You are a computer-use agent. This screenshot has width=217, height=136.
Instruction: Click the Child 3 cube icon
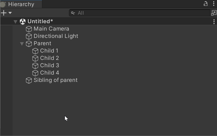(35, 65)
